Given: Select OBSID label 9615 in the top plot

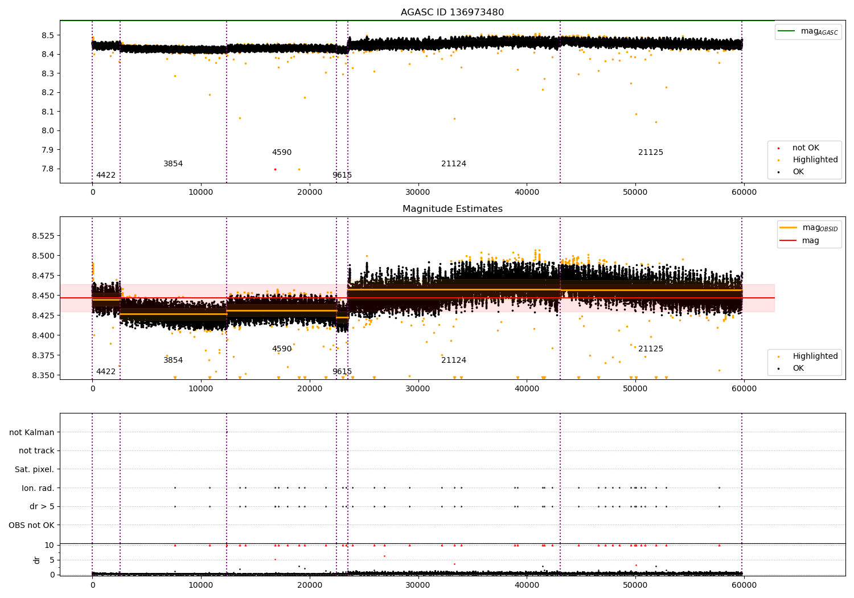Looking at the screenshot, I should click(342, 175).
